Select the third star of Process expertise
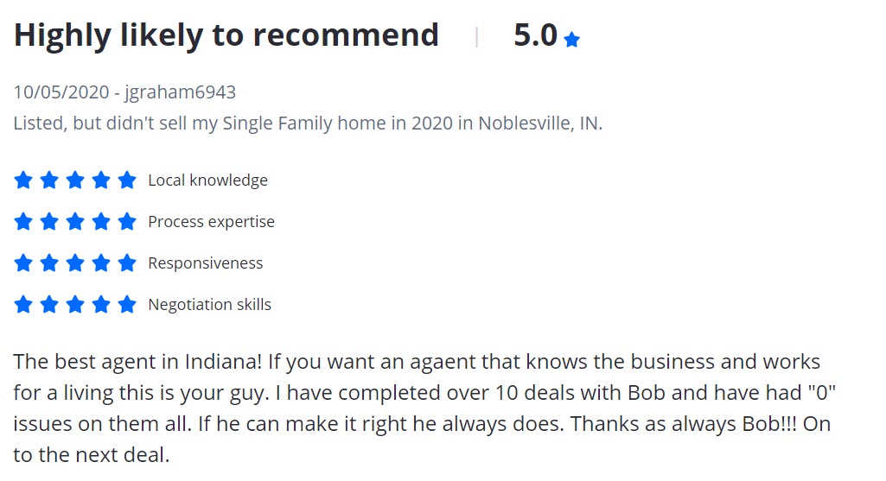This screenshot has width=886, height=481. 75,221
